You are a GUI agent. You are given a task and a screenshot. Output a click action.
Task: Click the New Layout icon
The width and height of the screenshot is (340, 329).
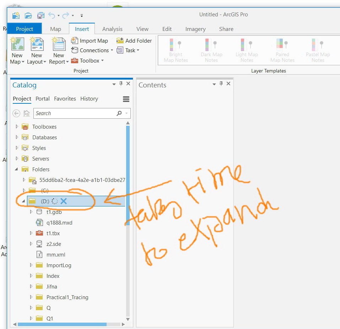pyautogui.click(x=37, y=44)
